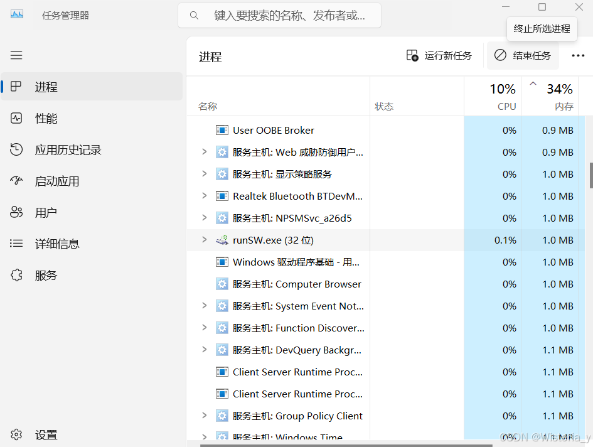Click the 运行新任务 button

[x=439, y=56]
